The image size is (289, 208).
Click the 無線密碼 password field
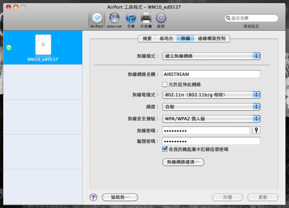(x=206, y=130)
